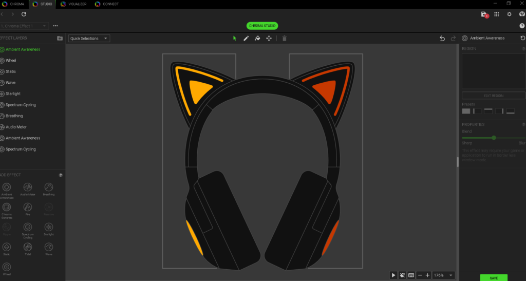Click the Edit Region button
This screenshot has width=526, height=281.
pos(494,96)
